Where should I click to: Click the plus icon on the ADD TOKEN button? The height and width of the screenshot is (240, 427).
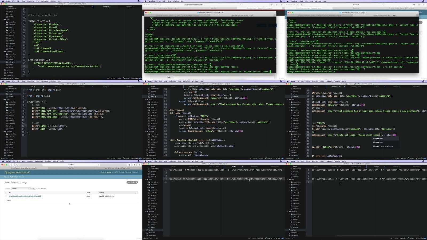136,182
